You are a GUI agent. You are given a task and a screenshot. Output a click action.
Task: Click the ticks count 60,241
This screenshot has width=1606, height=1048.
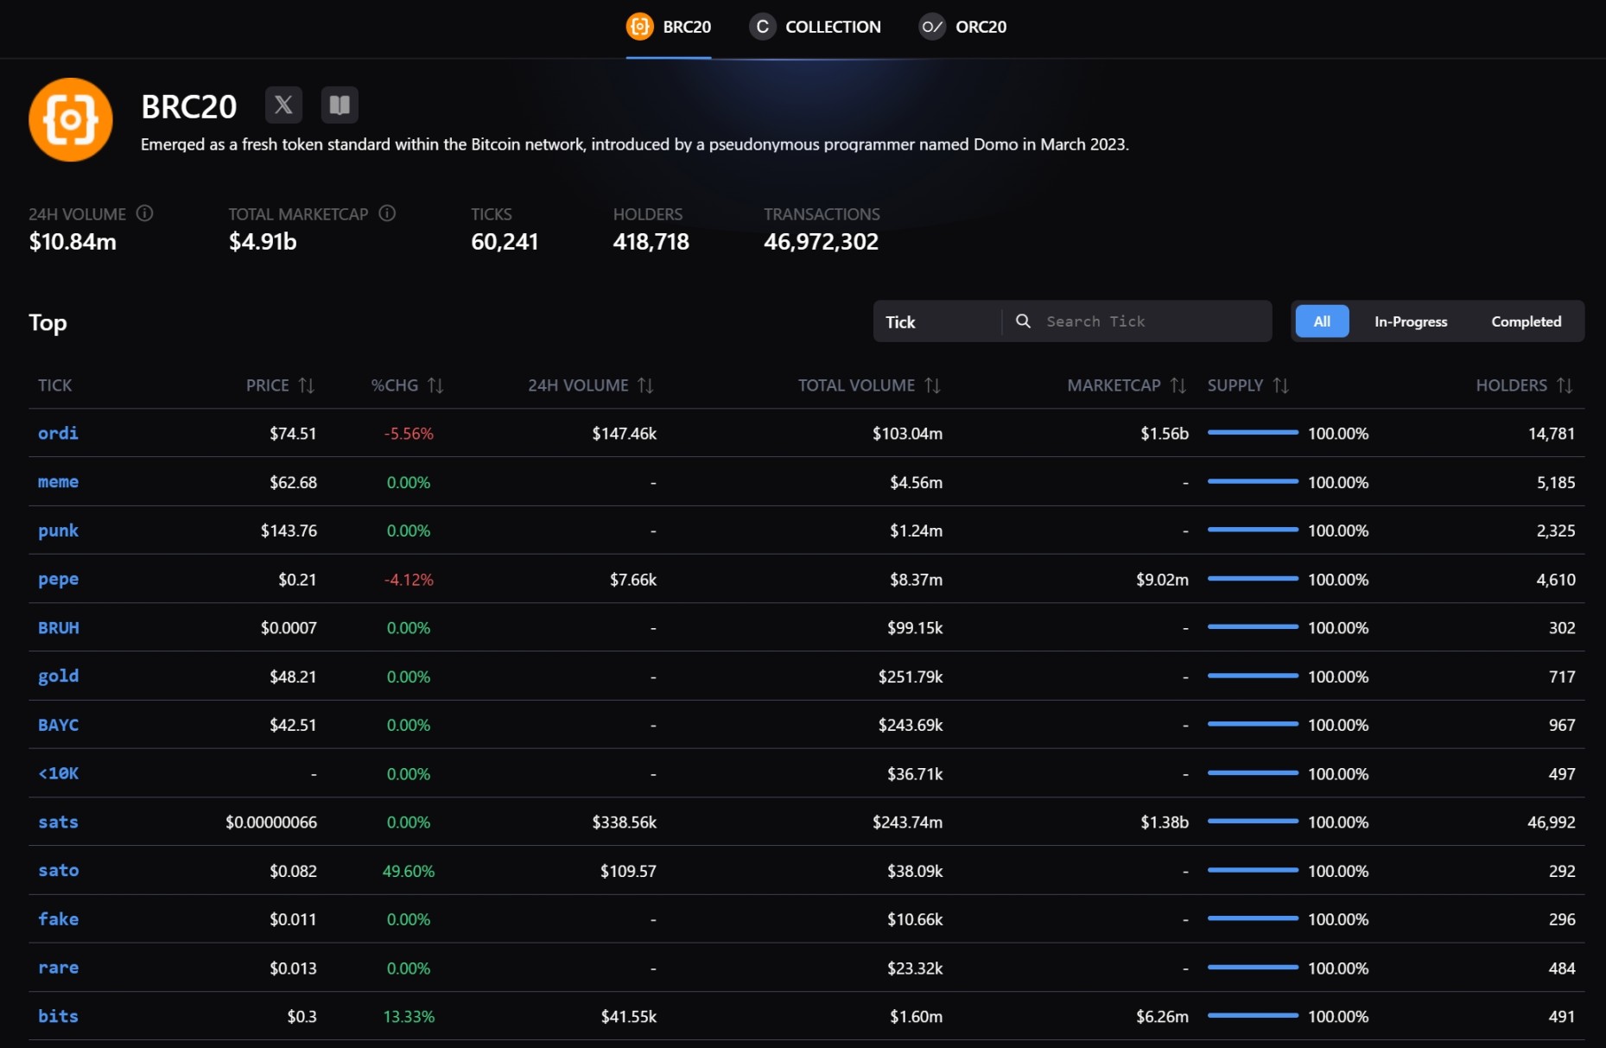coord(505,242)
